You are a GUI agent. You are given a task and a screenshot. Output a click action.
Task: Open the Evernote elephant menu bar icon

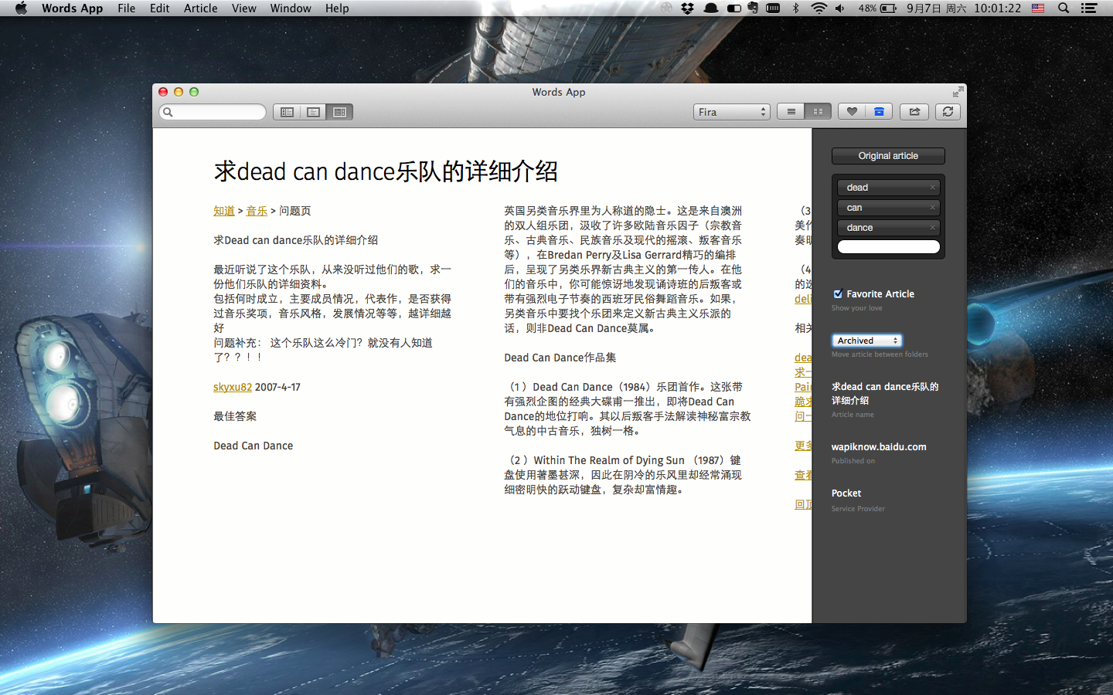click(x=753, y=8)
